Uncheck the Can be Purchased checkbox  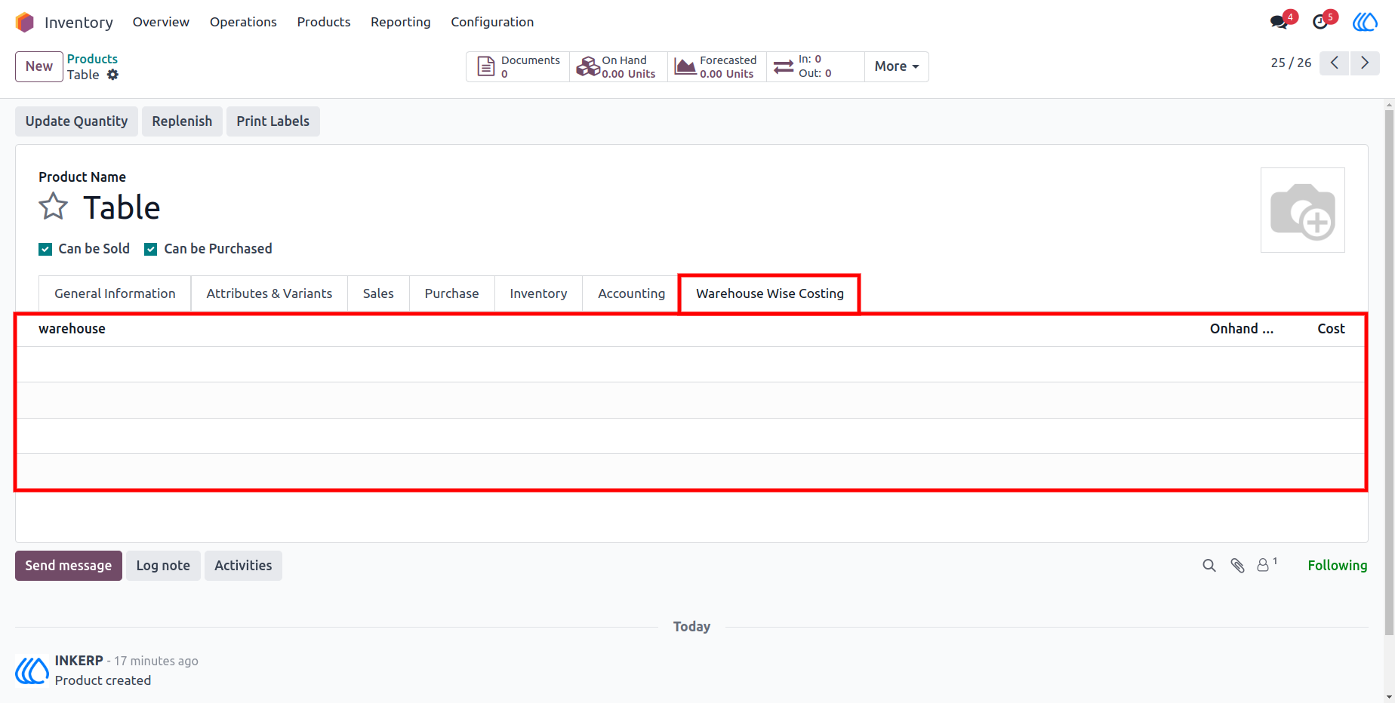point(151,249)
